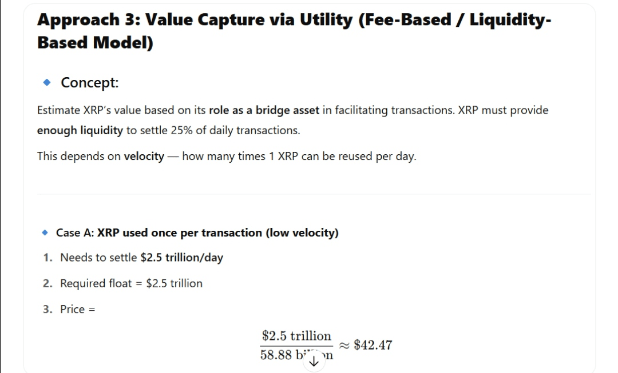This screenshot has height=373, width=618.
Task: Click the bold '$2.5 trillion/day' text
Action: tap(182, 257)
